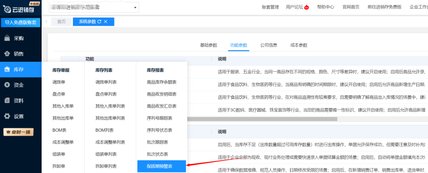This screenshot has height=173, width=428.
Task: Open 其他入库单 menu entry
Action: (63, 106)
